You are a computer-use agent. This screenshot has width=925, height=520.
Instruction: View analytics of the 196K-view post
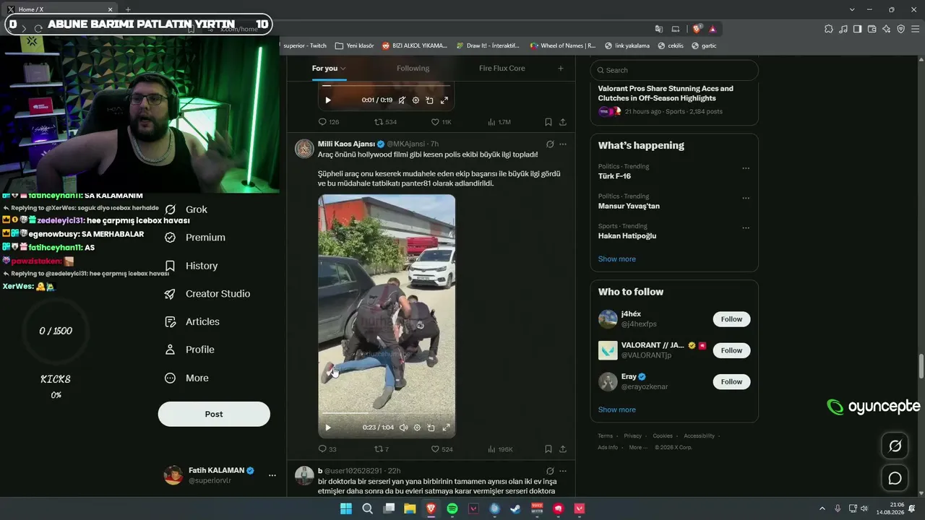[x=500, y=449]
